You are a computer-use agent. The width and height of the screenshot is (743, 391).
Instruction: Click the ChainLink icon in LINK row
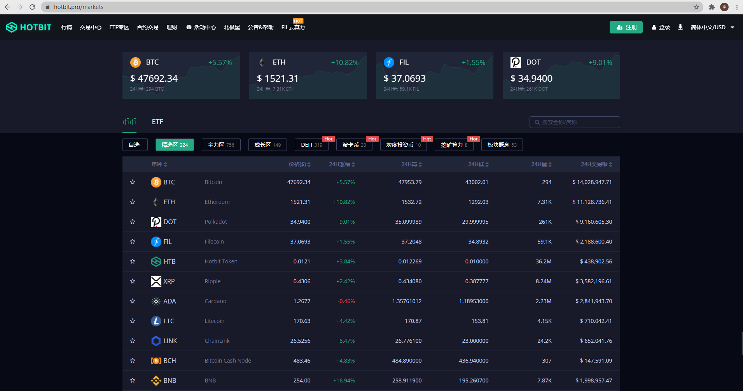point(156,341)
